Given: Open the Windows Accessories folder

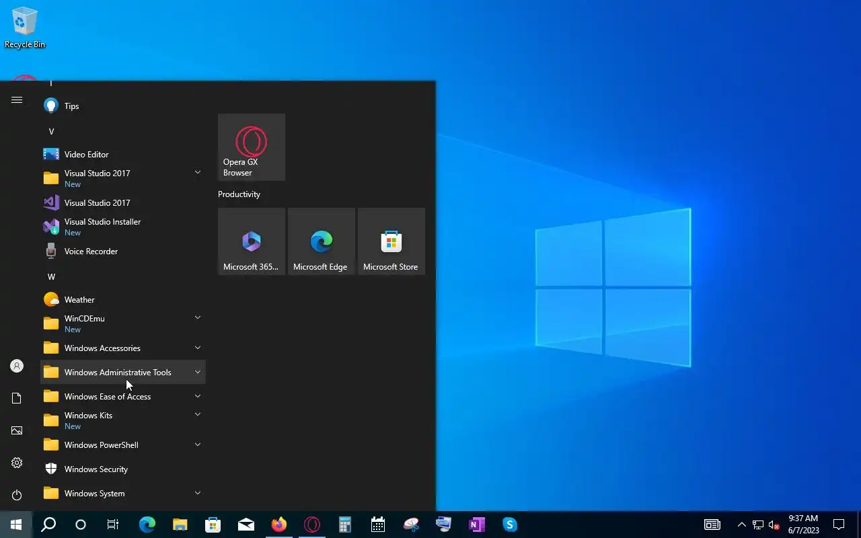Looking at the screenshot, I should tap(123, 348).
